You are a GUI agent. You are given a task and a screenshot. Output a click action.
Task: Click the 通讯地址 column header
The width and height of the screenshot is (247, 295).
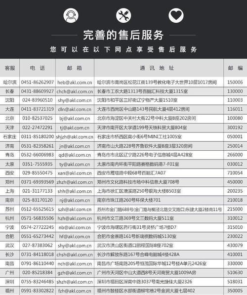(157, 68)
